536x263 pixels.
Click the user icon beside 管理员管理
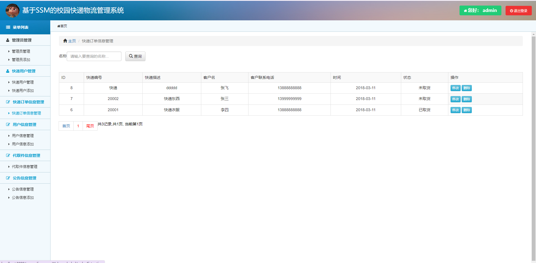[x=8, y=40]
